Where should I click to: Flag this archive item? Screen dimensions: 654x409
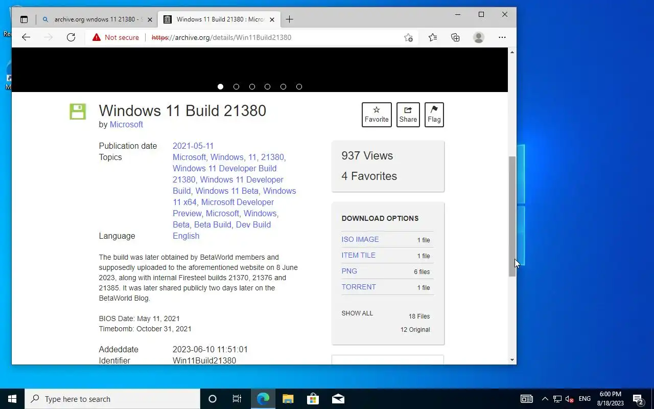[434, 115]
